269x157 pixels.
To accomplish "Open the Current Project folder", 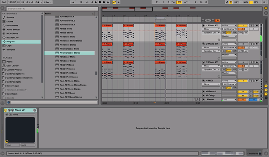I will [x=14, y=70].
